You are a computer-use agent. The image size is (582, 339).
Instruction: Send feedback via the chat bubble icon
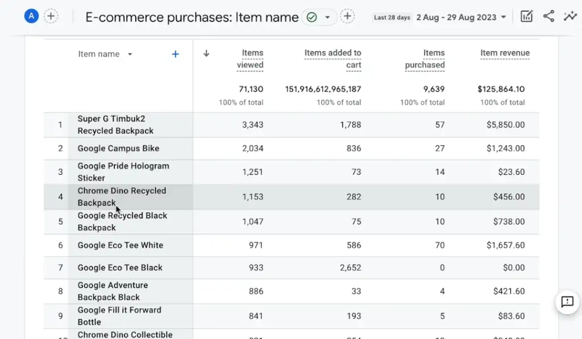coord(567,302)
